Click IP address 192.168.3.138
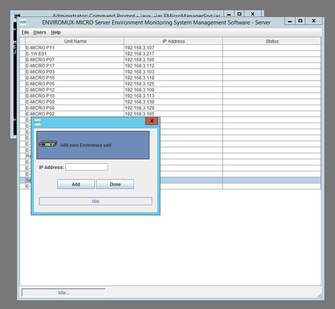The height and width of the screenshot is (309, 335). pos(139,102)
